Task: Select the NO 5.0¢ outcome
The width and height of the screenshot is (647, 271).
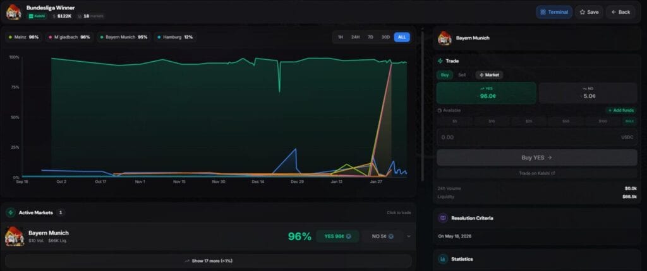Action: pos(588,93)
